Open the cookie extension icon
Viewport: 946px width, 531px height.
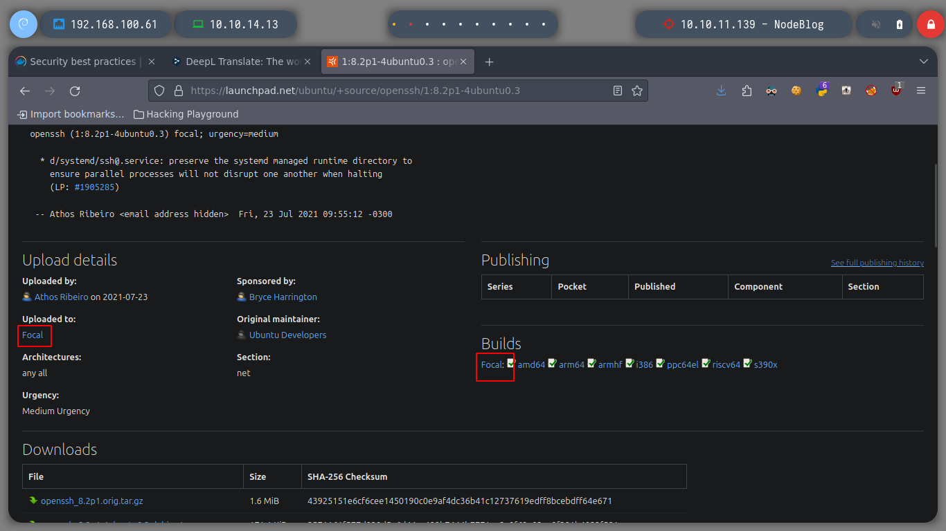pos(796,91)
